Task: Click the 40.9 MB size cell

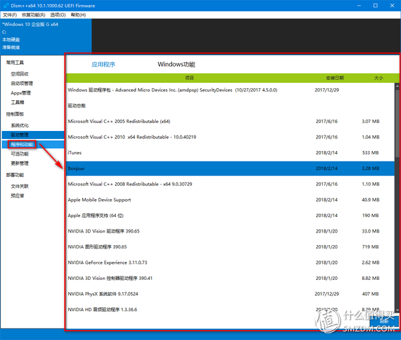Action: pyautogui.click(x=370, y=200)
